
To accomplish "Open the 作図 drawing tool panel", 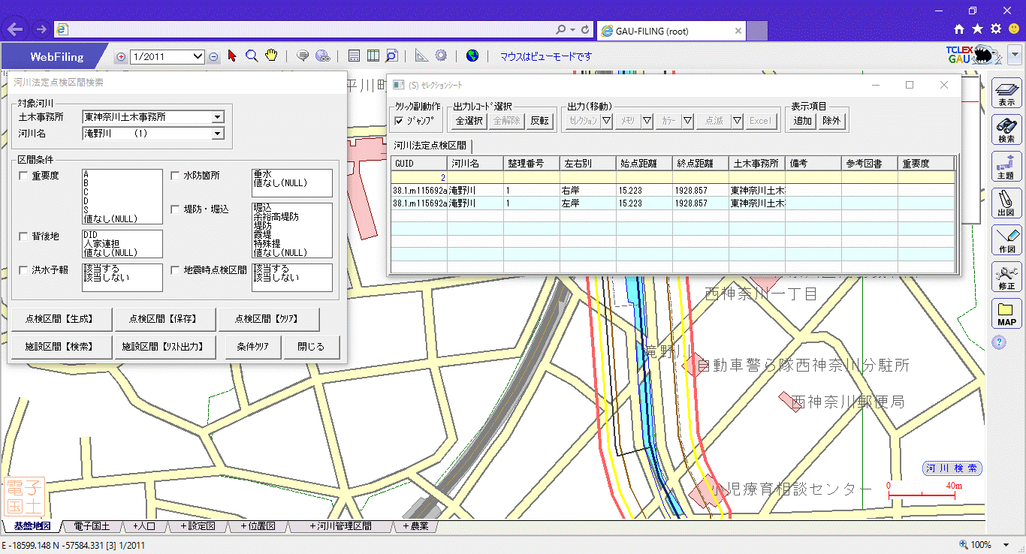I will (x=1006, y=240).
